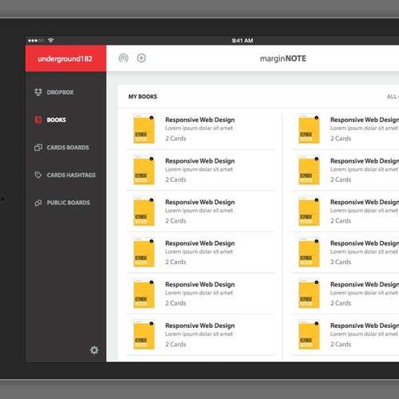Viewport: 399px width, 399px height.
Task: Click the underground182 username header
Action: click(x=65, y=59)
